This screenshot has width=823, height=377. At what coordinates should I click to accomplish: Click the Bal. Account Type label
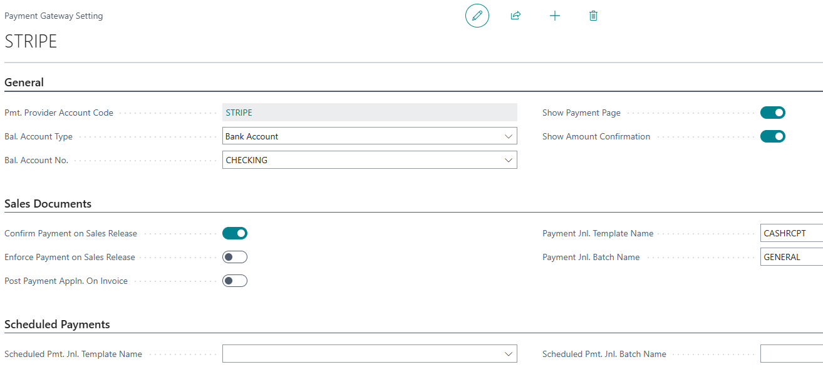(x=39, y=136)
